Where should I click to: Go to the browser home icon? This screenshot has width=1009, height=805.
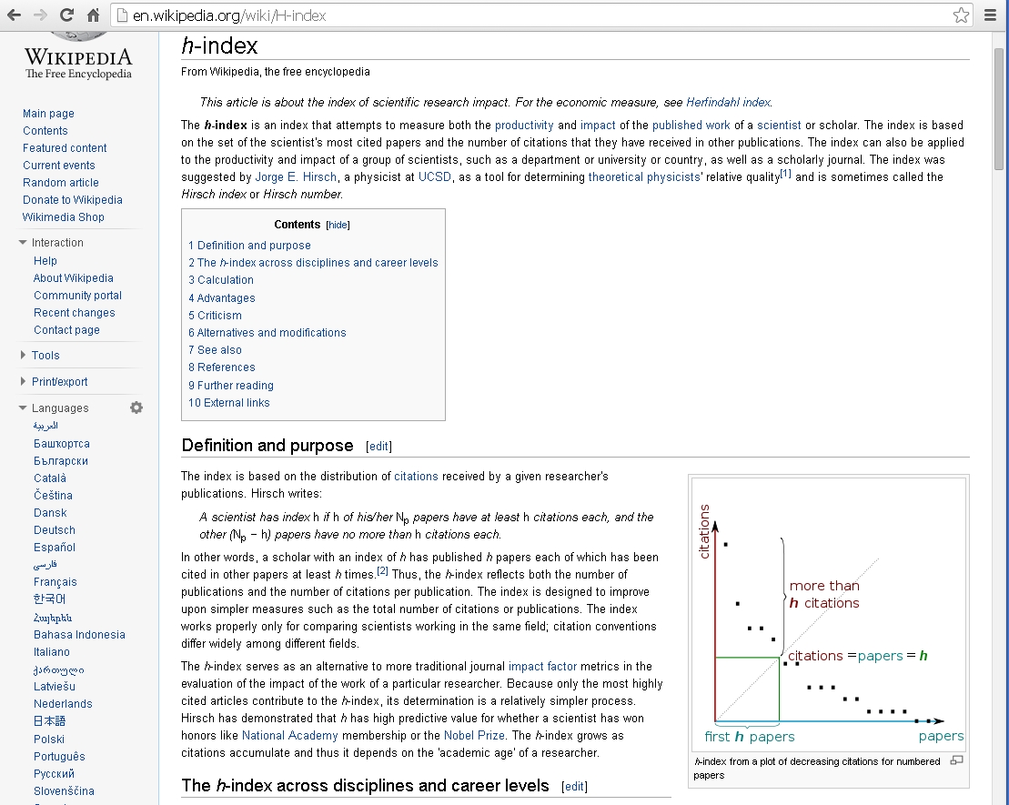[x=94, y=15]
